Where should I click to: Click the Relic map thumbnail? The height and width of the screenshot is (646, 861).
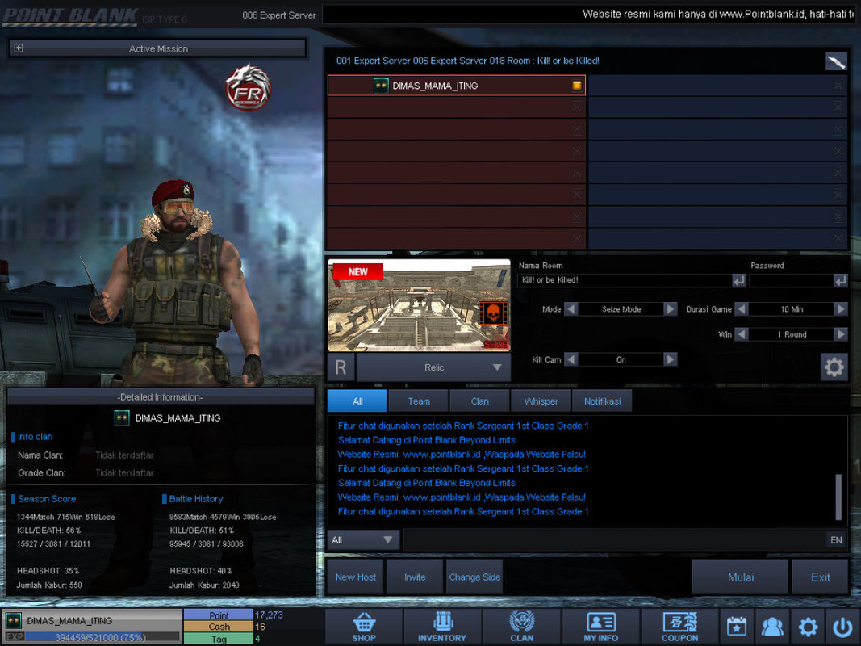click(419, 305)
